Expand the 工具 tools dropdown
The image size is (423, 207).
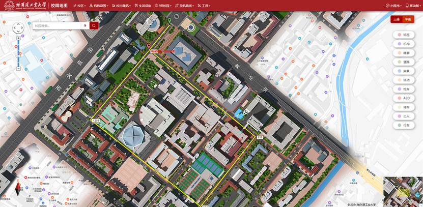coord(205,6)
